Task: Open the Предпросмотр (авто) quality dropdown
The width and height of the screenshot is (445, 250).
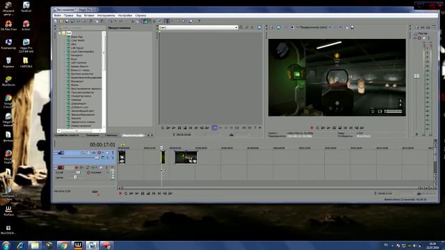Action: pos(315,28)
